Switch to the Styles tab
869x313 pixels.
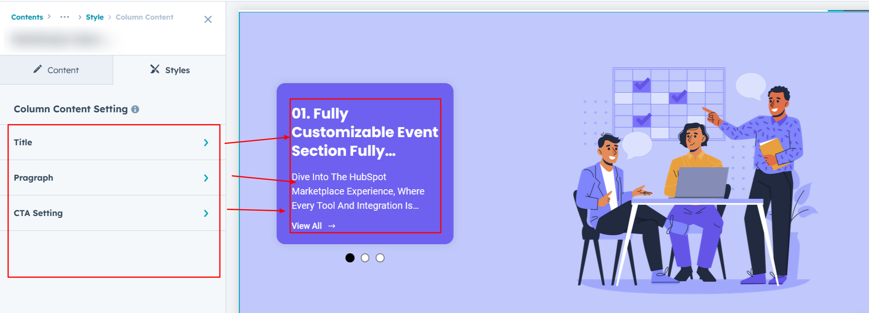170,70
